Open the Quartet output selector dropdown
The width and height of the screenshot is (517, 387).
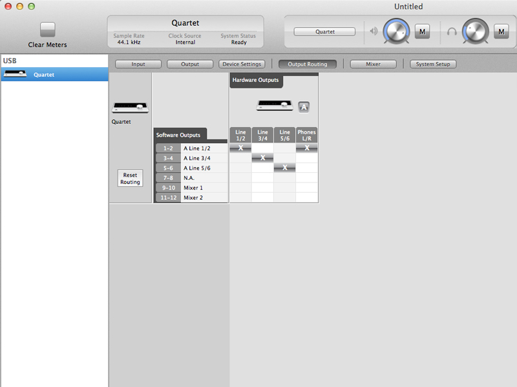pyautogui.click(x=324, y=32)
